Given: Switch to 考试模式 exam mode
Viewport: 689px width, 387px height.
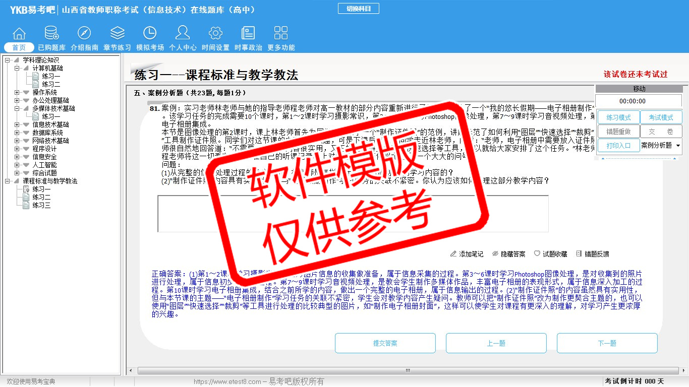Looking at the screenshot, I should click(661, 117).
